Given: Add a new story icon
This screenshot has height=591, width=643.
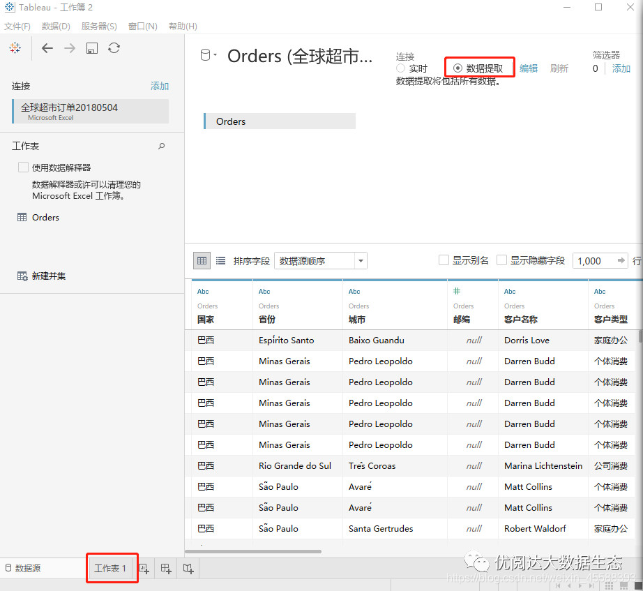Looking at the screenshot, I should 188,569.
